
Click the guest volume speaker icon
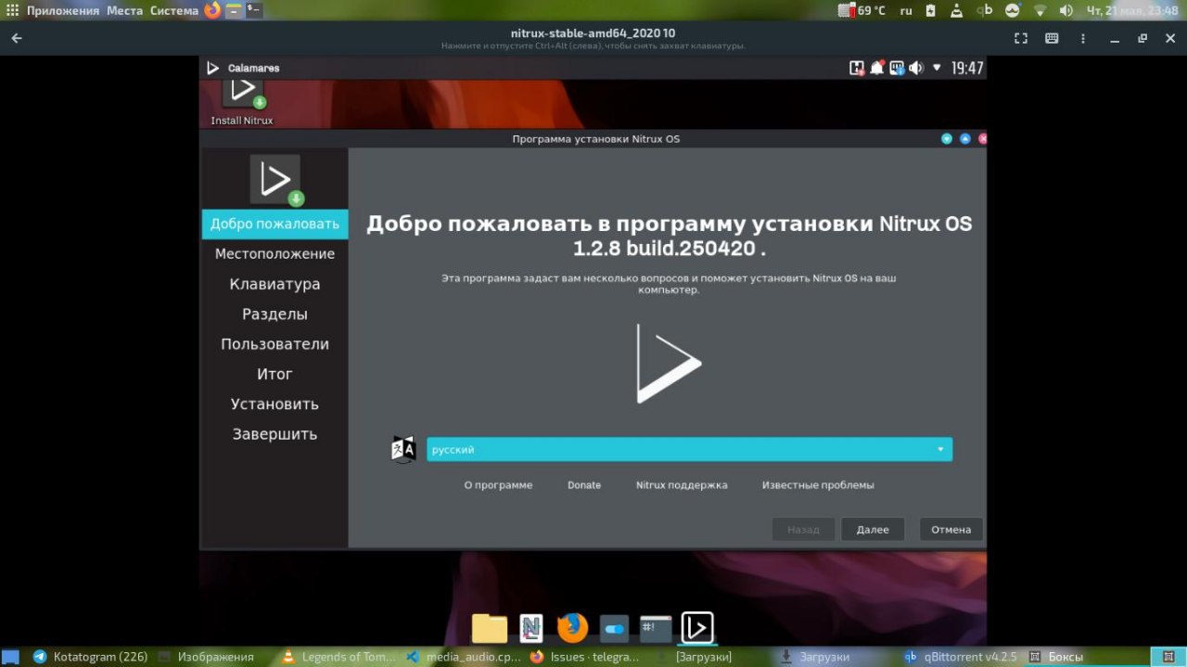click(x=916, y=68)
